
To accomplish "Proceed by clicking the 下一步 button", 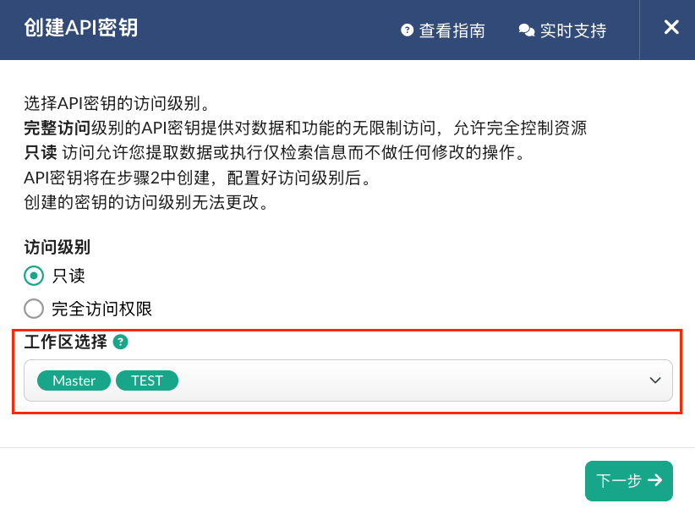I will point(629,480).
